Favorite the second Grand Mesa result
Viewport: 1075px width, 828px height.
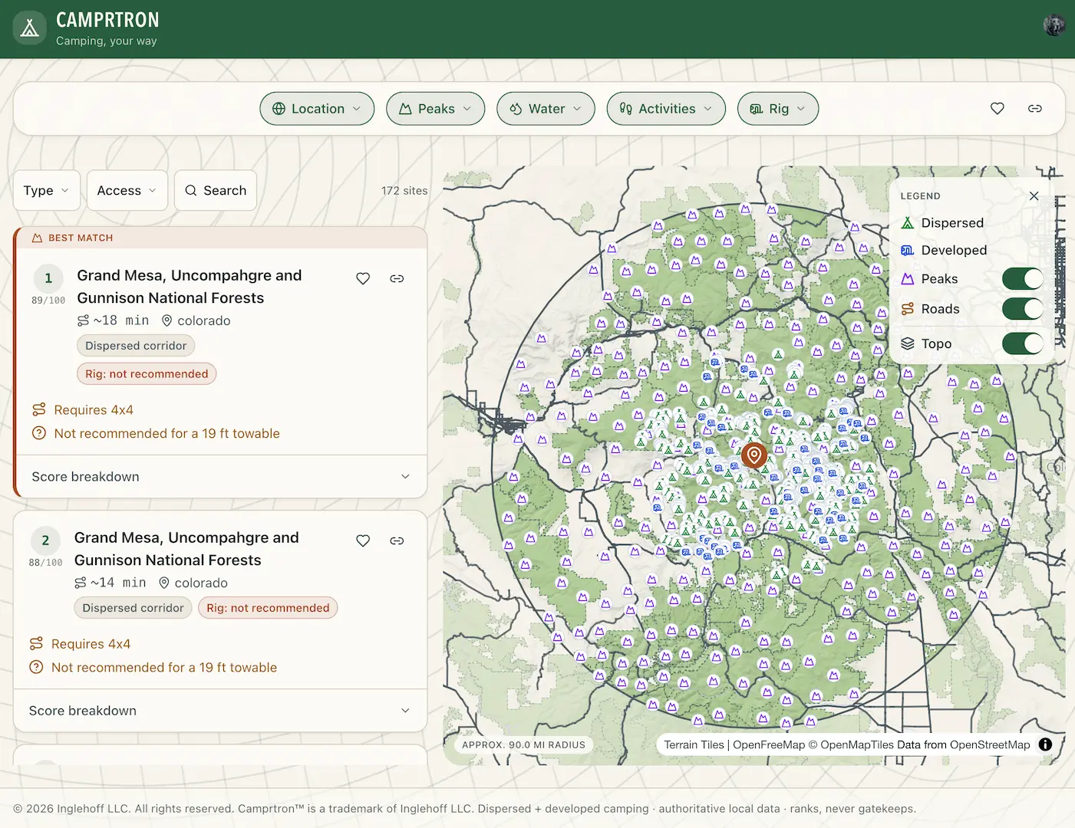click(363, 540)
